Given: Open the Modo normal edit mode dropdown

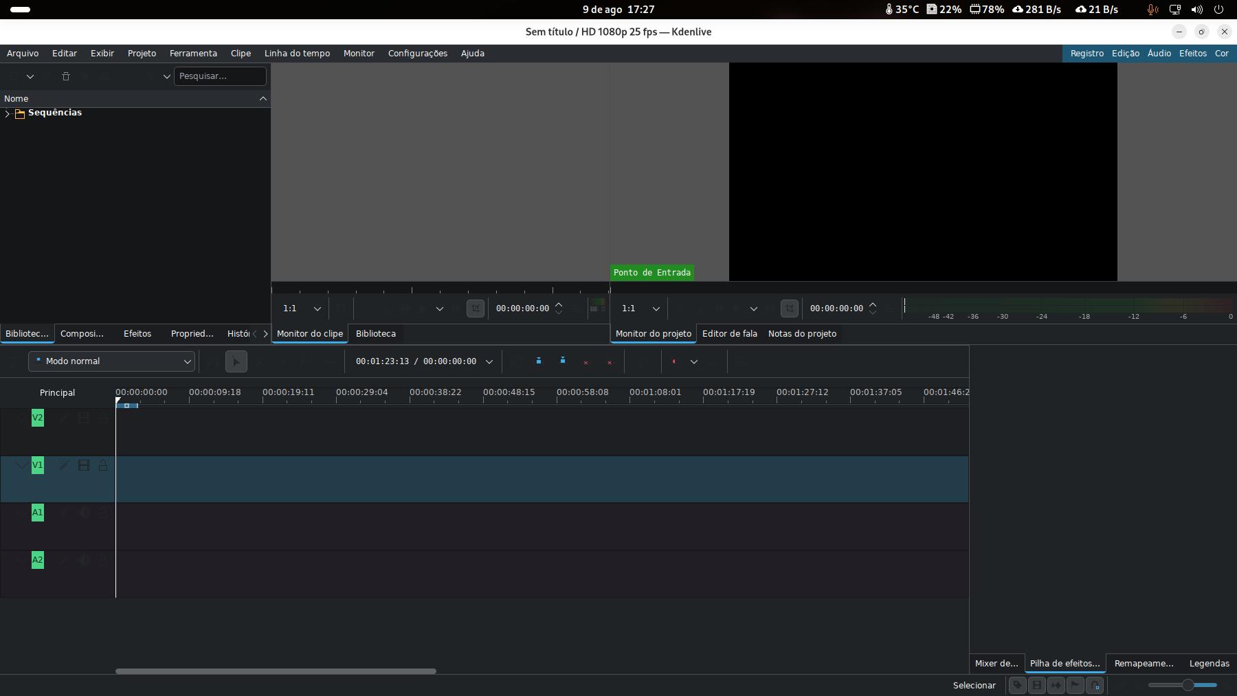Looking at the screenshot, I should point(111,361).
